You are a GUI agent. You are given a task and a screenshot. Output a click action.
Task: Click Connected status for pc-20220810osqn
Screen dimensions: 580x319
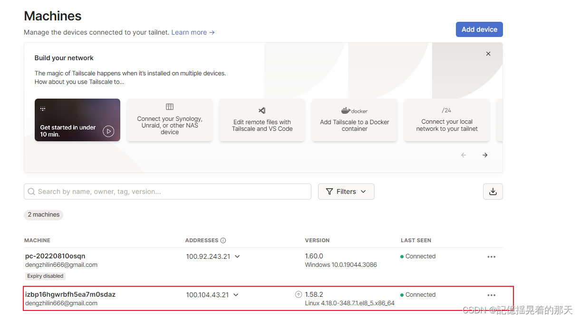coord(418,256)
